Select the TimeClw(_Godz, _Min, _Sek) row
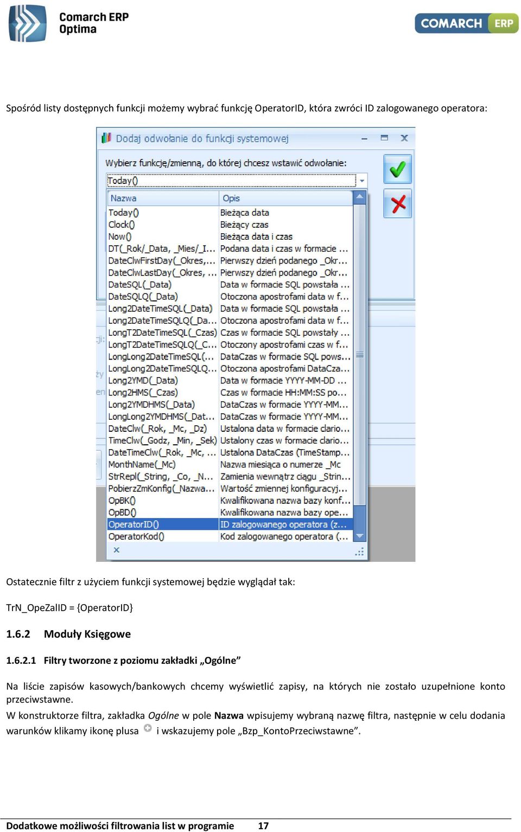The height and width of the screenshot is (832, 521). click(230, 440)
